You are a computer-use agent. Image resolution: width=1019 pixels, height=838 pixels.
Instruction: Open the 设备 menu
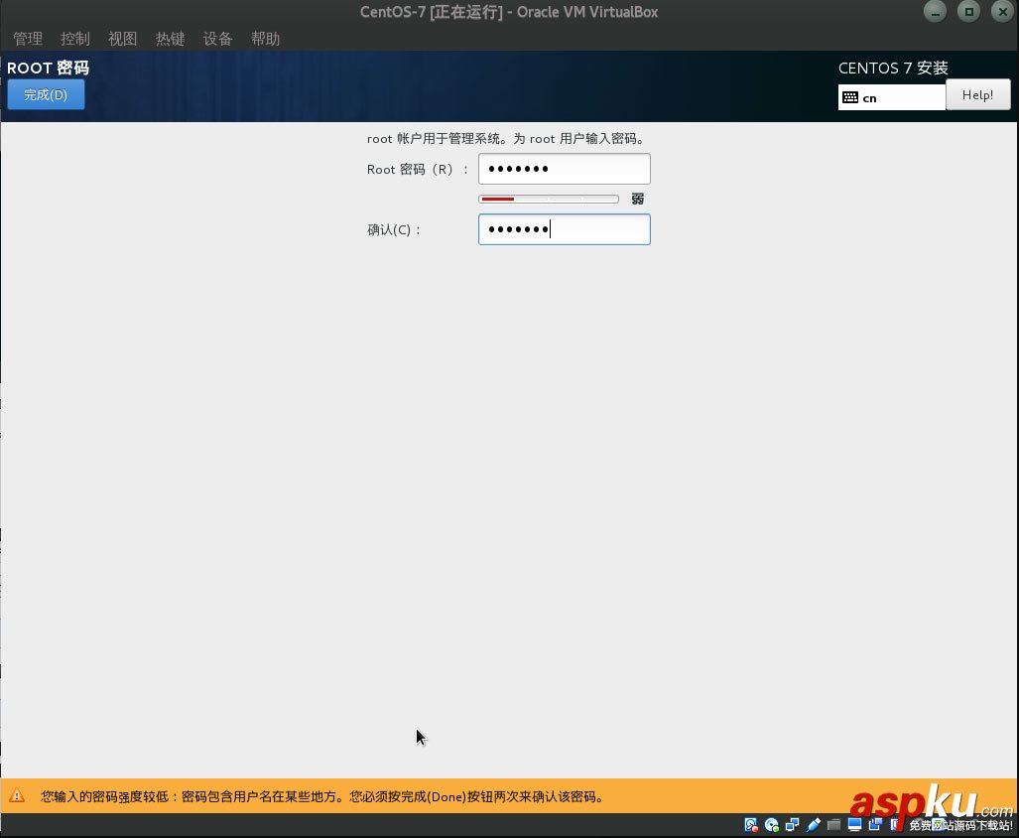coord(217,38)
